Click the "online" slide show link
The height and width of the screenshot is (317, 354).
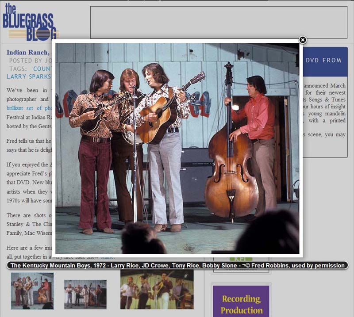(108, 257)
